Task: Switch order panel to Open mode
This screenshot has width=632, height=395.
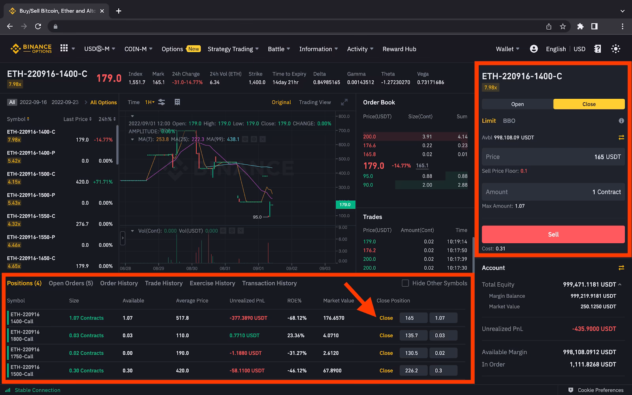Action: [x=517, y=104]
